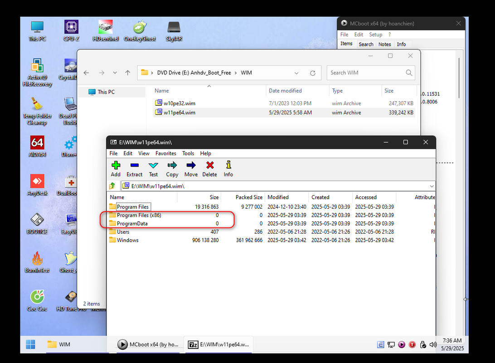Screen dimensions: 495x363
Task: Open the Tools menu in 7-Zip
Action: (188, 153)
